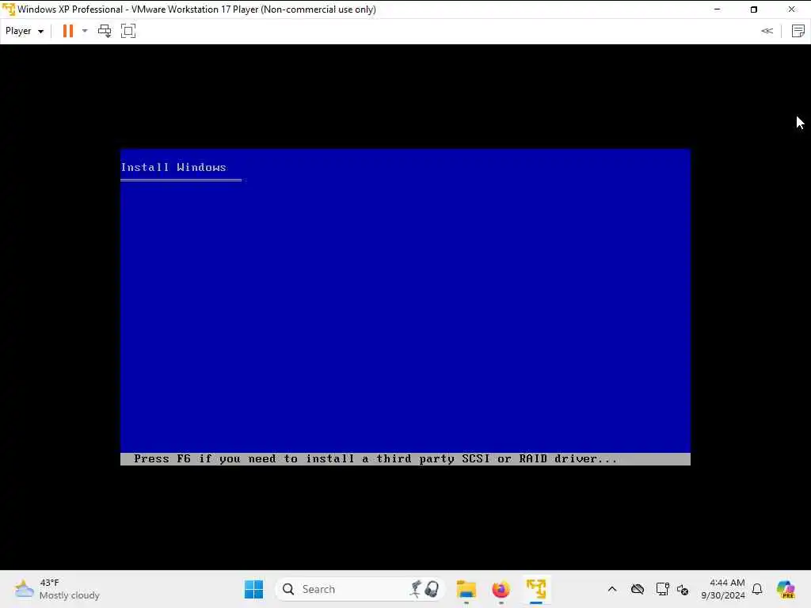This screenshot has height=608, width=811.
Task: Click the VMware icon in title bar
Action: point(8,9)
